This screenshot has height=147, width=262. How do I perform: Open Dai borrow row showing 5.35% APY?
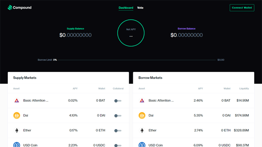pyautogui.click(x=194, y=115)
